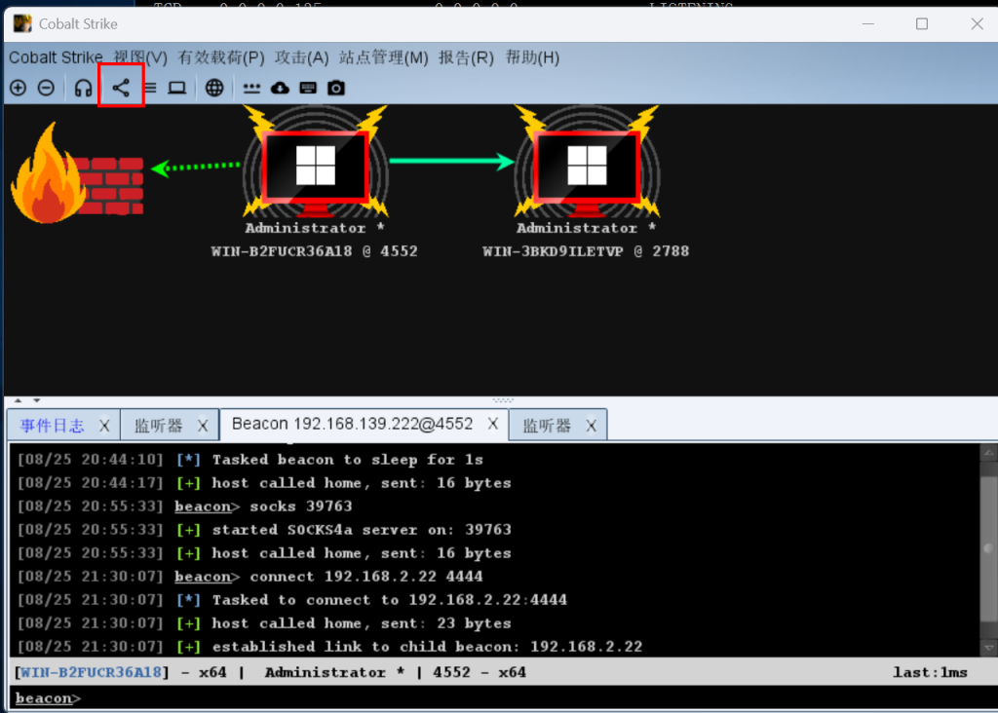This screenshot has width=998, height=713.
Task: Select the firewall icon in the graph
Action: [77, 173]
